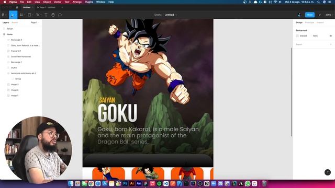Open Discord from the Dock
335x188 pixels.
[220, 183]
